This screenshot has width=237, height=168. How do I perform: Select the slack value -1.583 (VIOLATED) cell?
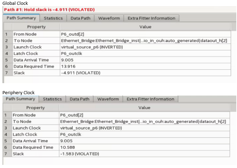(80, 154)
